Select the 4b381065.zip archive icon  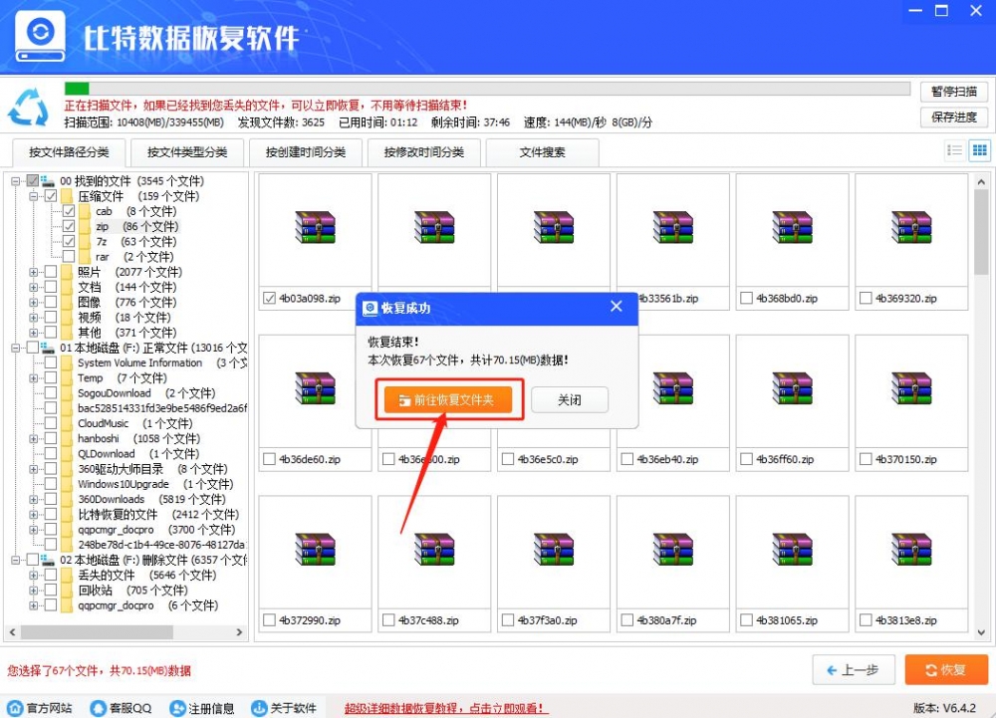792,549
